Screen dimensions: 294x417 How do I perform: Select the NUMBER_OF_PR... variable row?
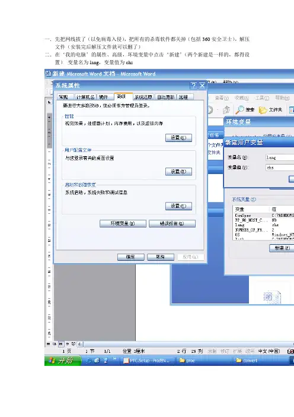(264, 230)
